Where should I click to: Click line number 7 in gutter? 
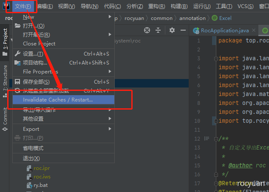tap(198, 94)
